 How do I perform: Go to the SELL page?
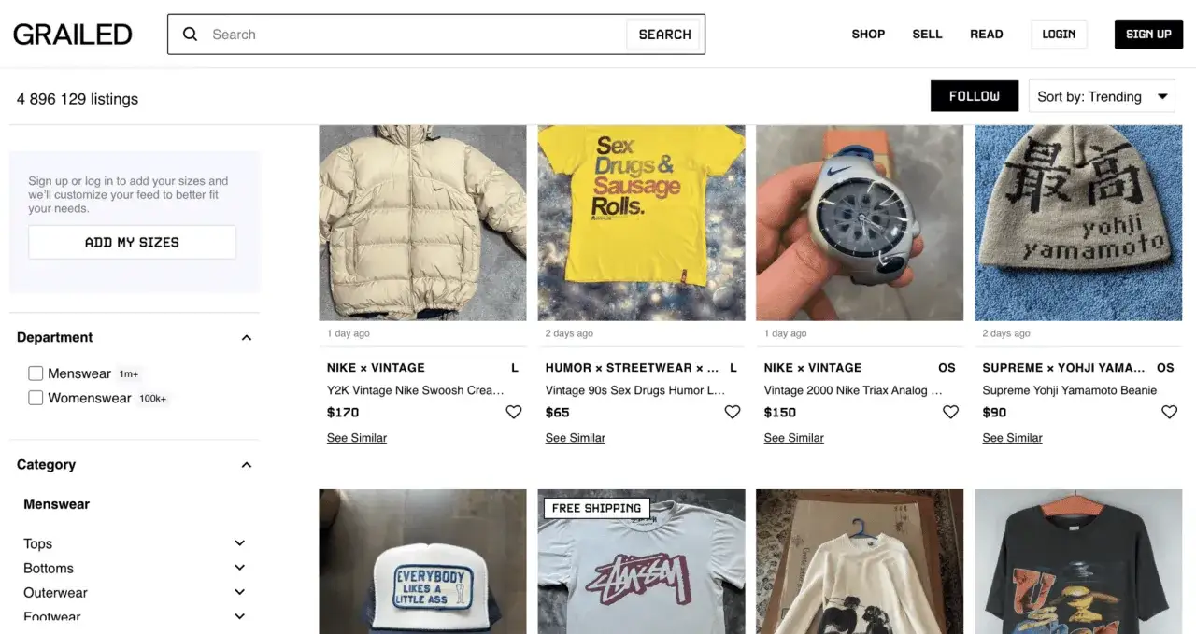(x=927, y=35)
